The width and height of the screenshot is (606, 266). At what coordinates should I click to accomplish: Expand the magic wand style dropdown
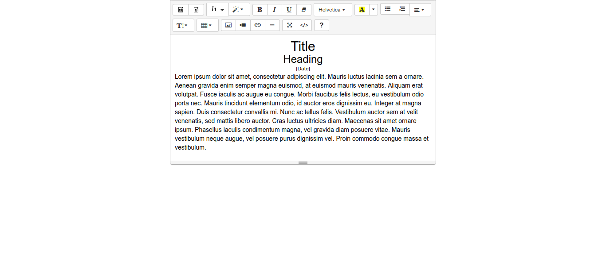pos(239,9)
